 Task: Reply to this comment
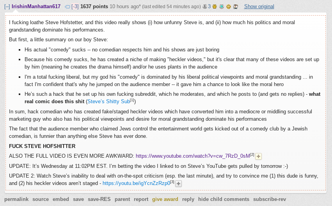click(x=188, y=199)
